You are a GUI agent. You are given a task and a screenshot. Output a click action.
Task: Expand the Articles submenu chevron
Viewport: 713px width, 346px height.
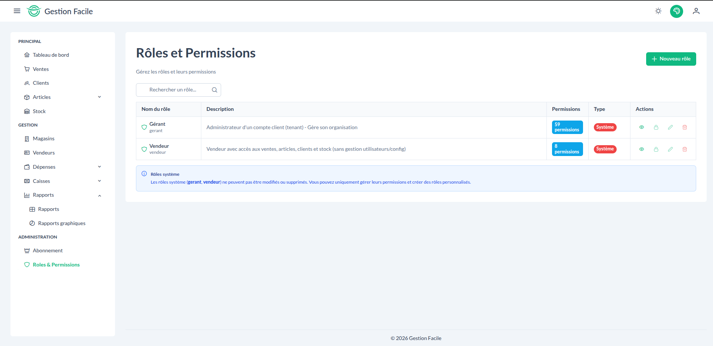coord(99,97)
